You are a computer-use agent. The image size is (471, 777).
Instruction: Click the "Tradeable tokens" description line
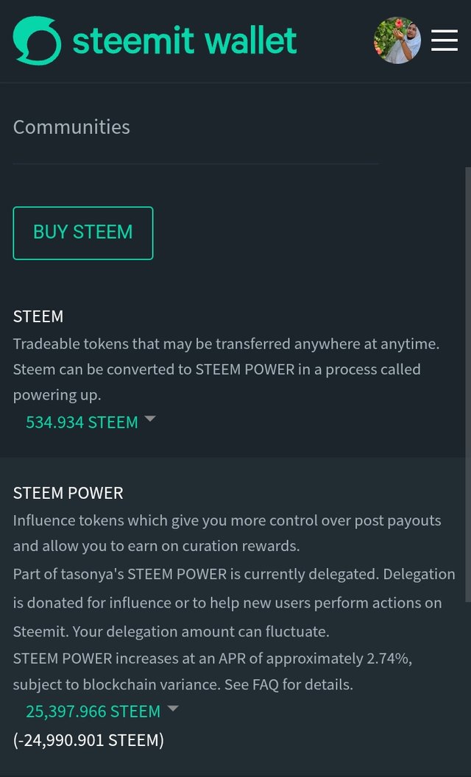point(226,344)
